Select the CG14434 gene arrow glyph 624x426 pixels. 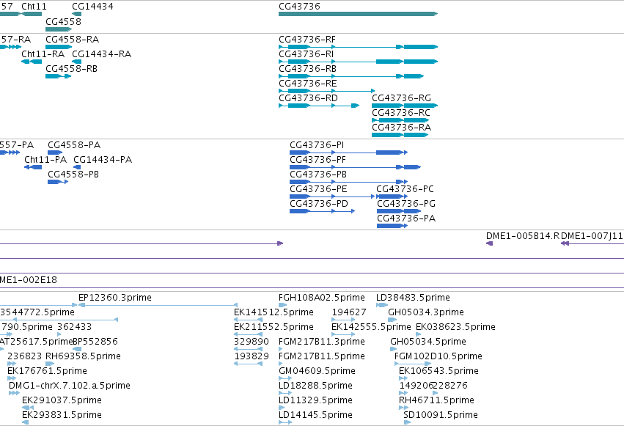click(x=77, y=14)
